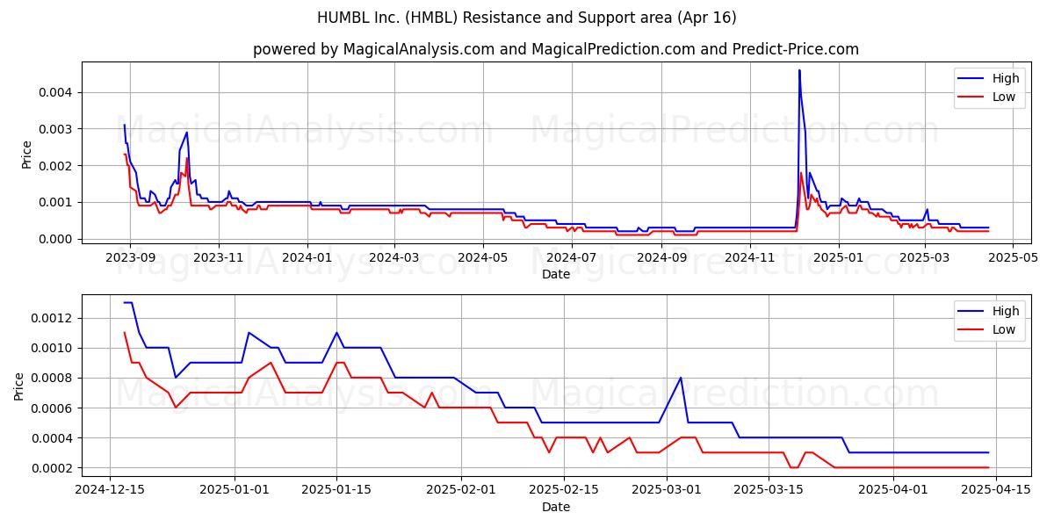Click the '2023-09' x-axis tick label
Viewport: 1054px width, 527px height.
click(x=130, y=257)
